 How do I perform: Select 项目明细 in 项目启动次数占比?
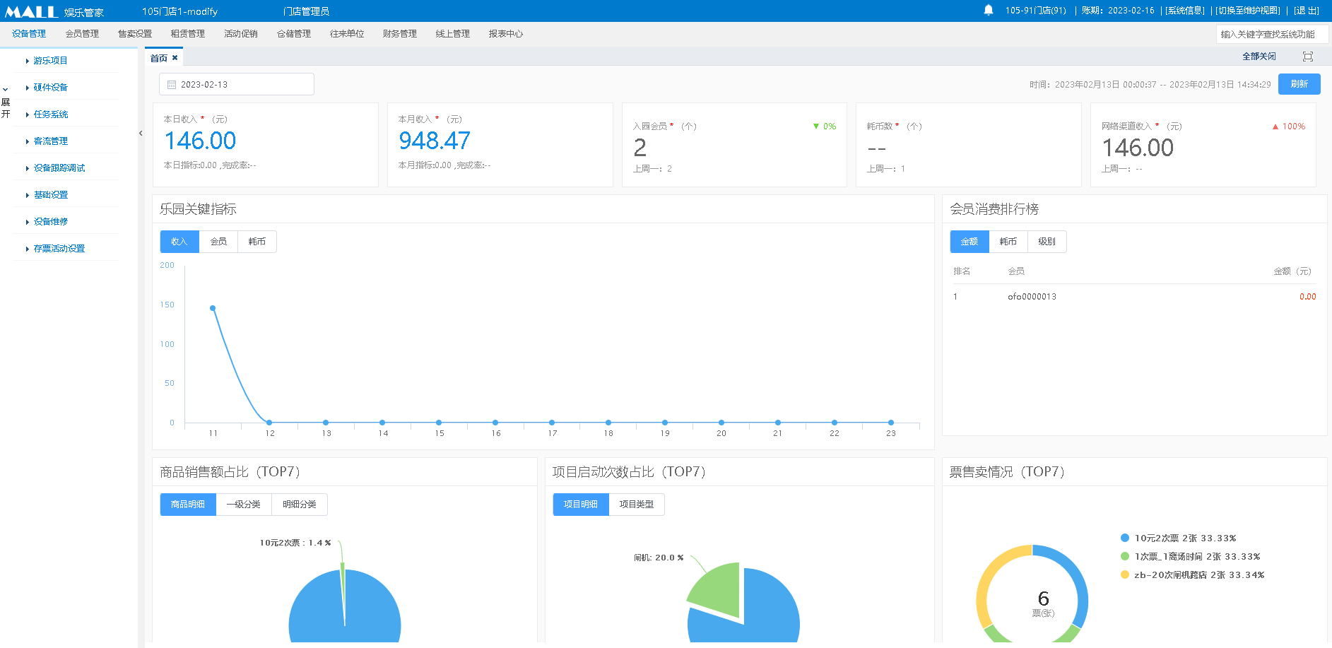pos(581,505)
